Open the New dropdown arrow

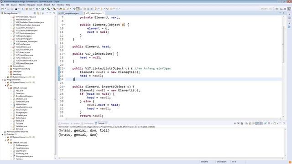click(5, 9)
